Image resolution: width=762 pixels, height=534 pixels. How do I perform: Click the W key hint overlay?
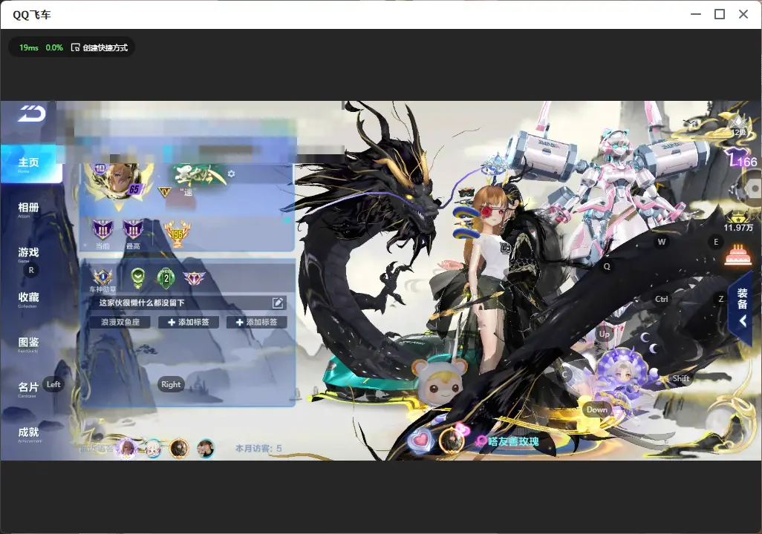(662, 242)
